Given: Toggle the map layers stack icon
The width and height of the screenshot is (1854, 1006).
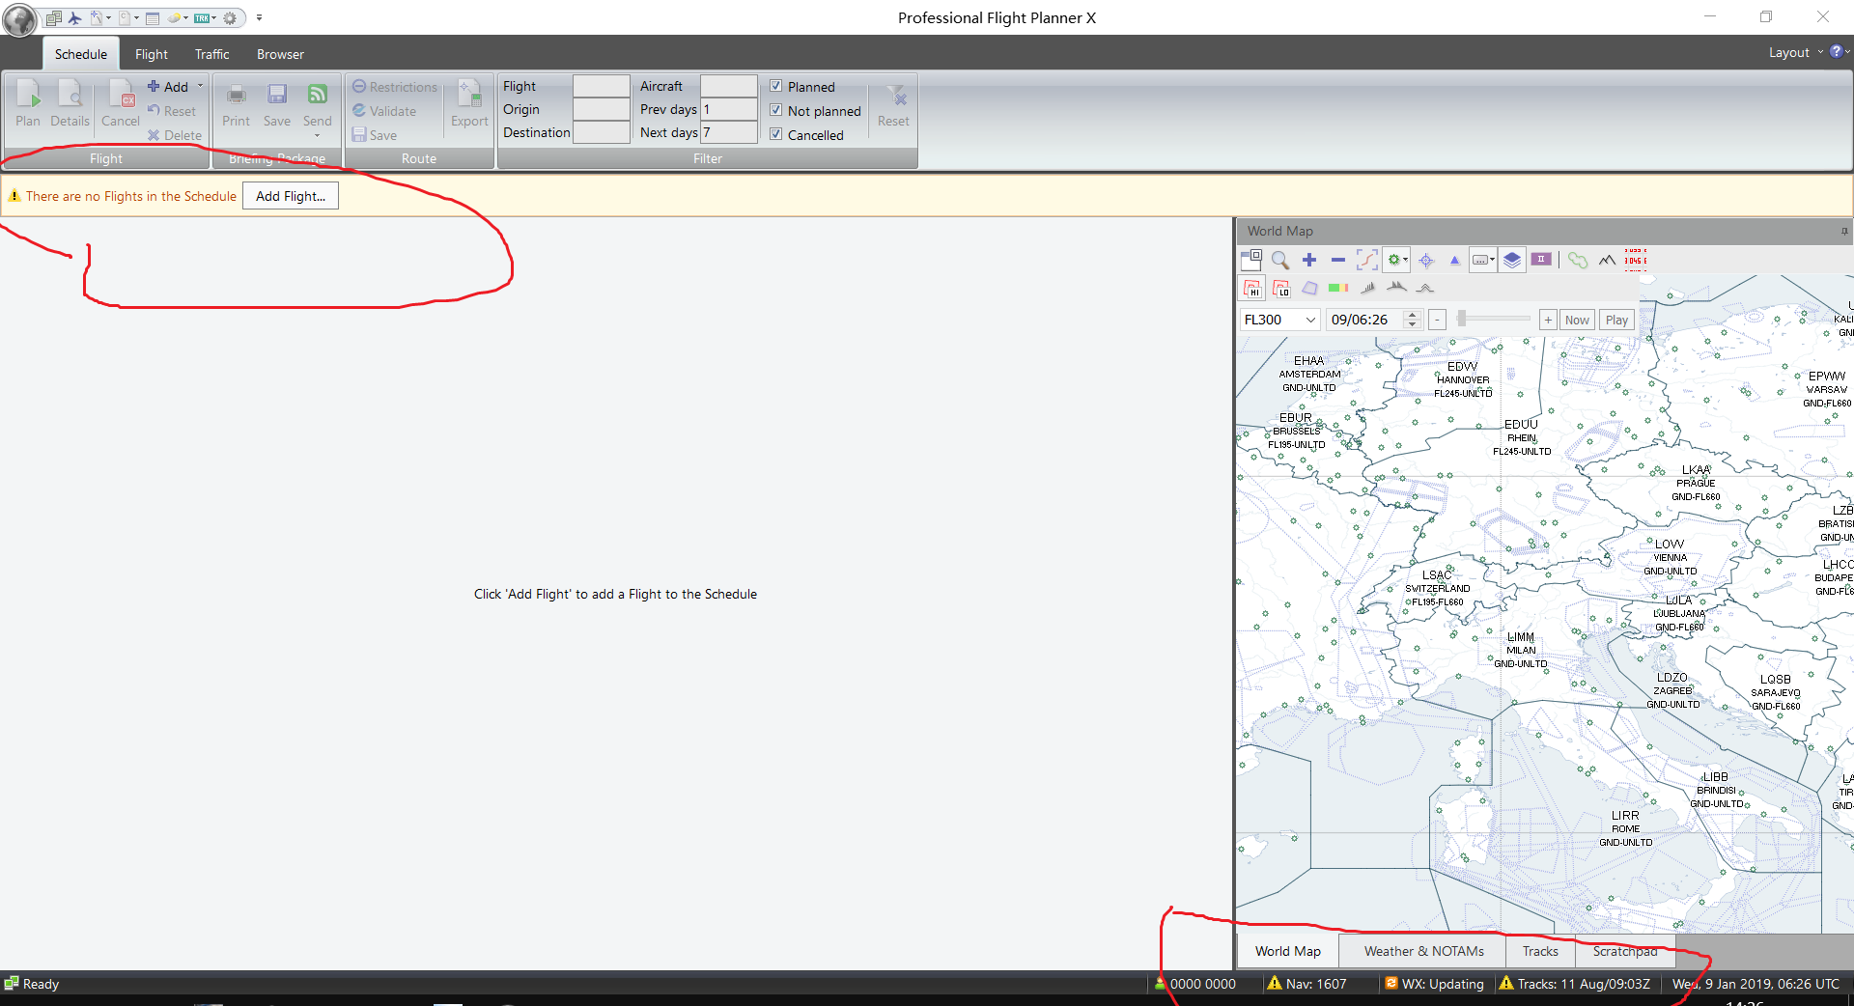Looking at the screenshot, I should coord(1512,260).
